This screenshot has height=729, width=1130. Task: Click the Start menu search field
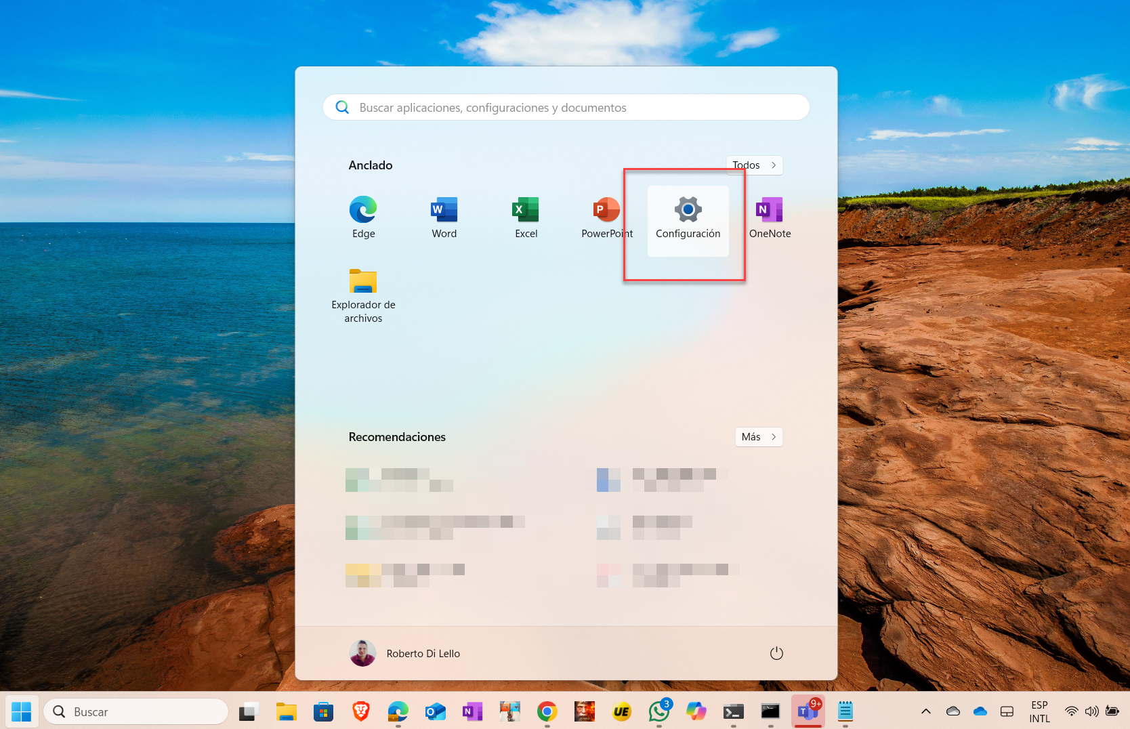pyautogui.click(x=566, y=108)
